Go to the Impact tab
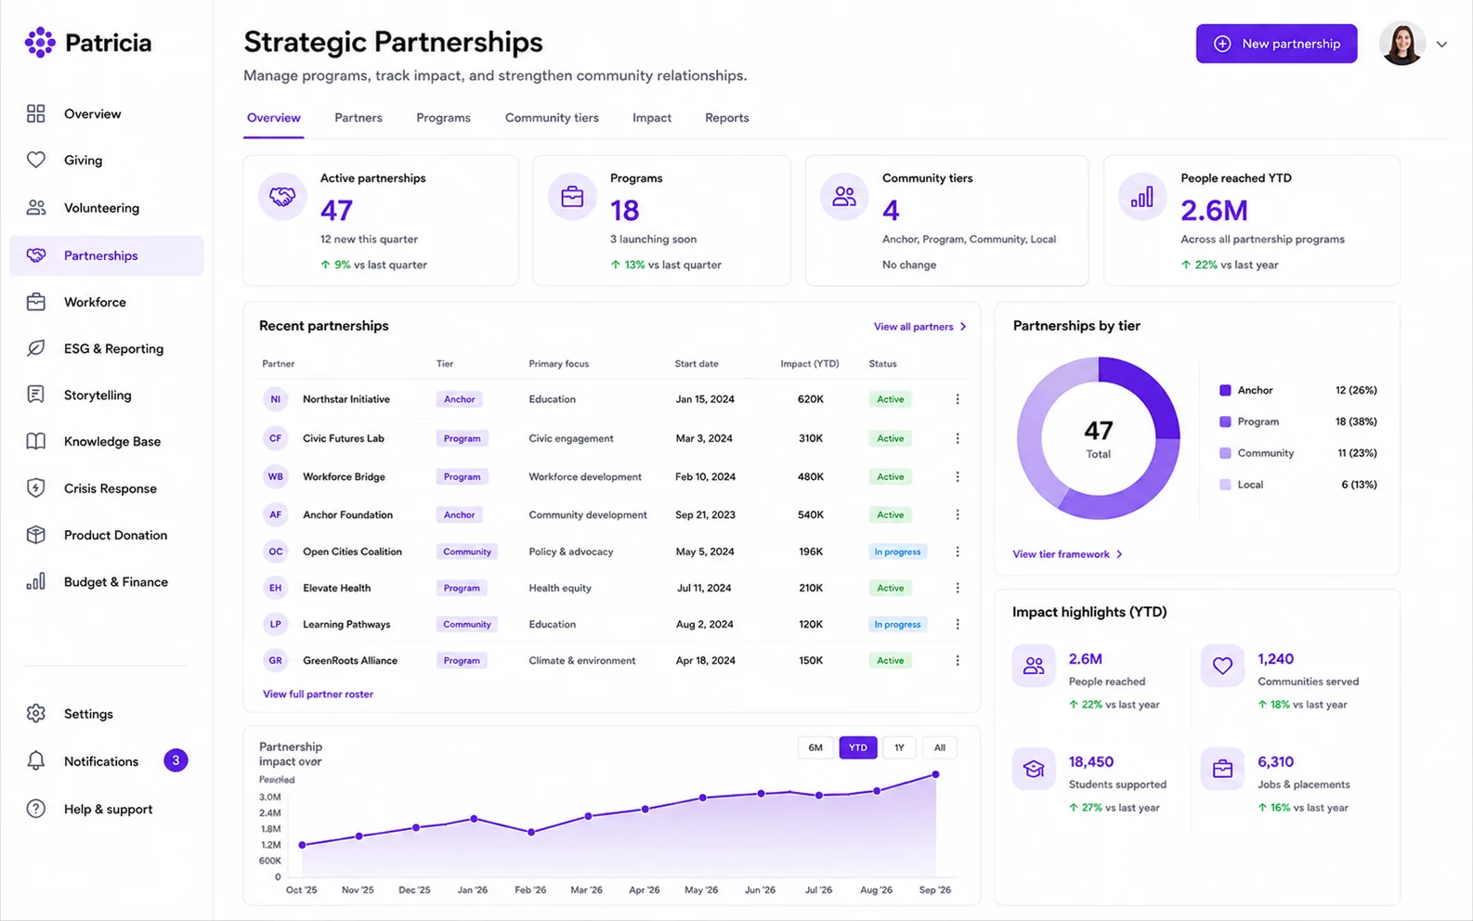The image size is (1473, 921). pos(652,118)
